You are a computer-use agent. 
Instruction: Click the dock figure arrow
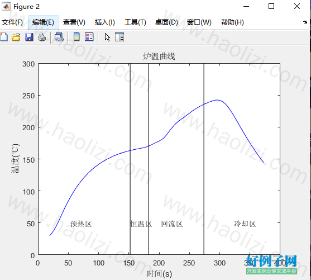[x=305, y=22]
